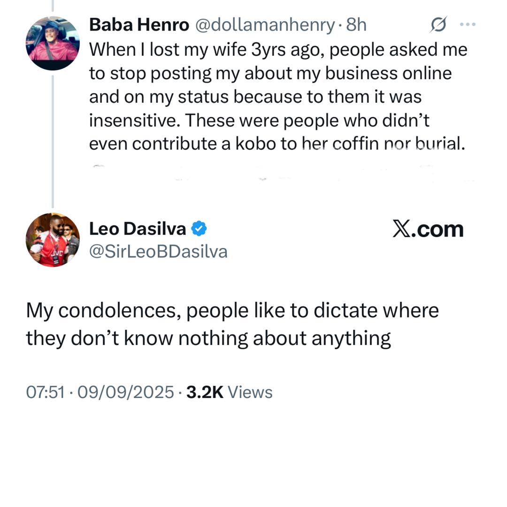
Task: Open the three-dot more options menu
Action: [468, 25]
